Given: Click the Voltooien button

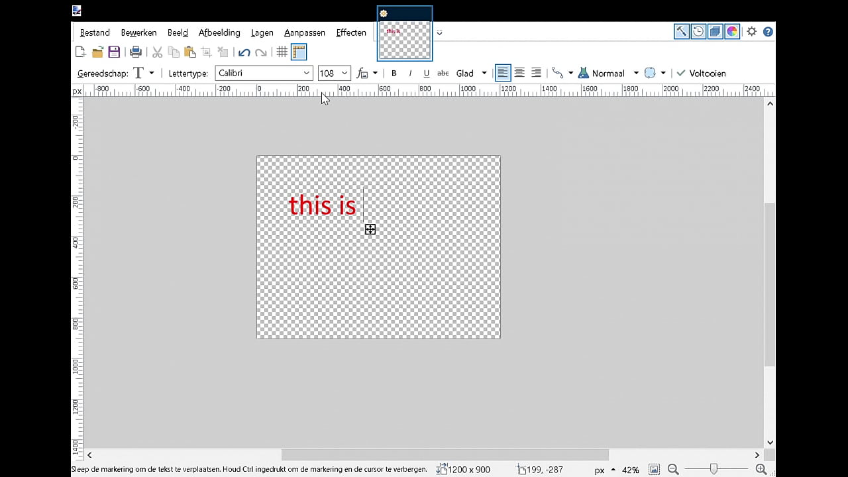Looking at the screenshot, I should [700, 73].
